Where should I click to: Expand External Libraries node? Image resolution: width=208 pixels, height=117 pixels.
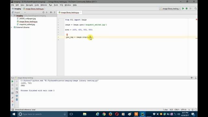click(12, 27)
